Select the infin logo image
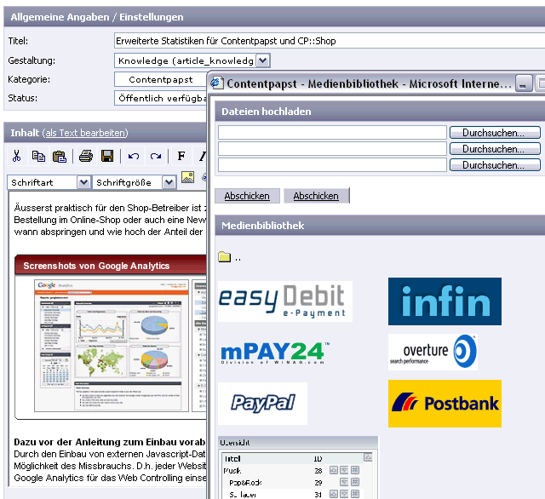Viewport: 545px width, 499px height. [445, 301]
